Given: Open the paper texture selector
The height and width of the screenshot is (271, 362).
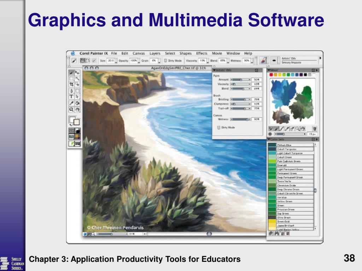Looking at the screenshot, I should (71, 131).
